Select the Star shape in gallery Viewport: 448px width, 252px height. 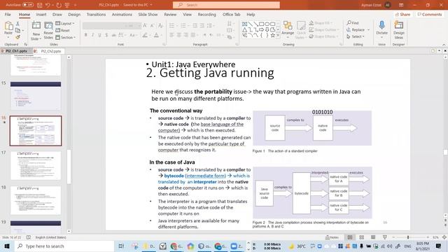click(272, 36)
